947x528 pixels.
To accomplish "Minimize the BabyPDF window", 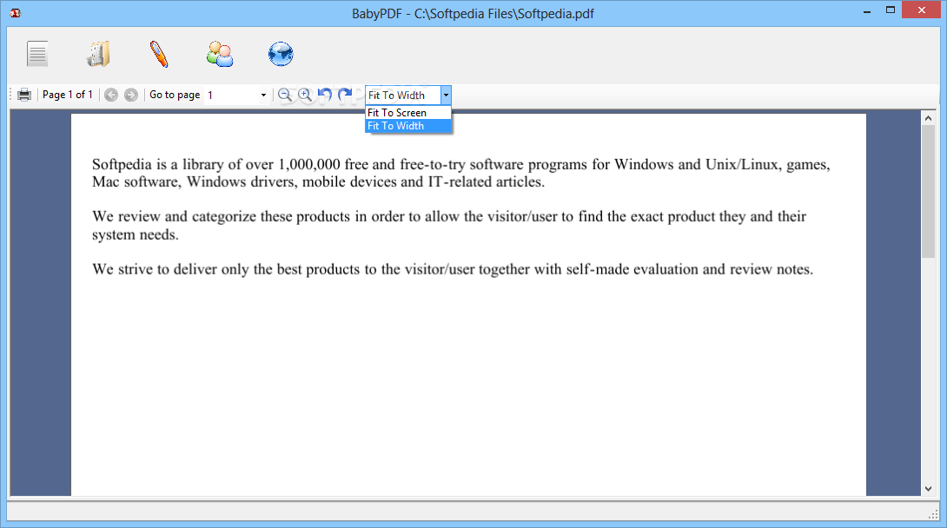I will click(867, 11).
